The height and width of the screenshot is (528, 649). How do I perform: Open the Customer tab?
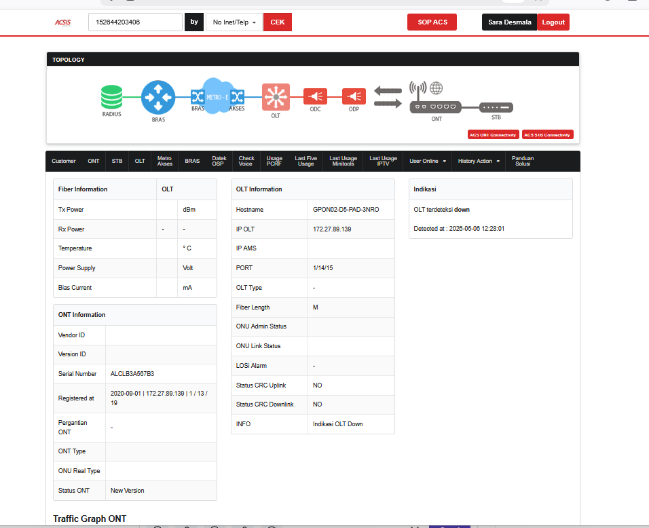64,161
